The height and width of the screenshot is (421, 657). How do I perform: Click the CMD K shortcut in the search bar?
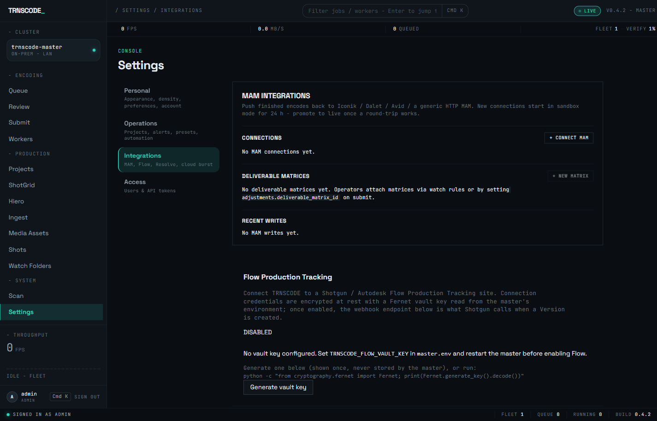(455, 11)
